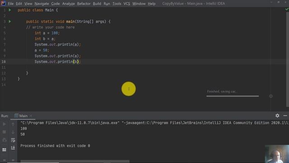
Task: Click console output line '50'
Action: pos(23,134)
